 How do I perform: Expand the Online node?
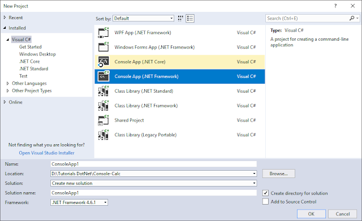5,102
